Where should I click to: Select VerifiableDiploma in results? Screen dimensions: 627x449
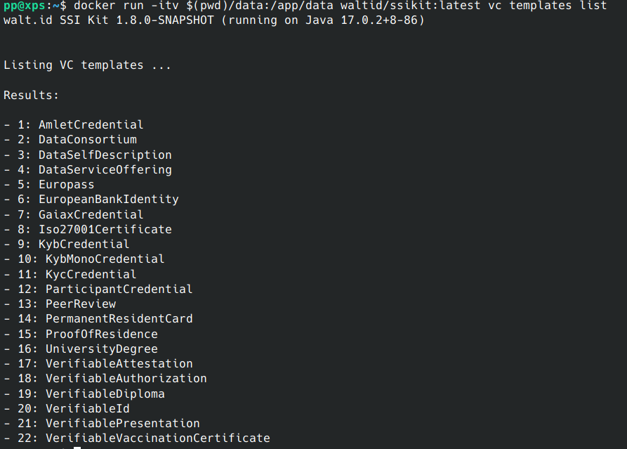pos(105,393)
